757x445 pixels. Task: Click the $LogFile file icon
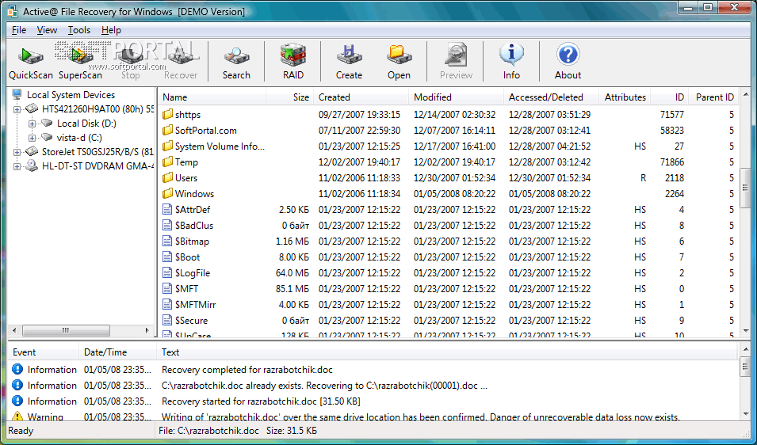coord(167,273)
